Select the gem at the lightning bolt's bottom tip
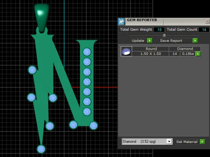This screenshot has height=157, width=210. coord(41,149)
